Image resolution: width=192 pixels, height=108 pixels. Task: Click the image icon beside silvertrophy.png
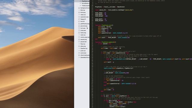(79, 55)
